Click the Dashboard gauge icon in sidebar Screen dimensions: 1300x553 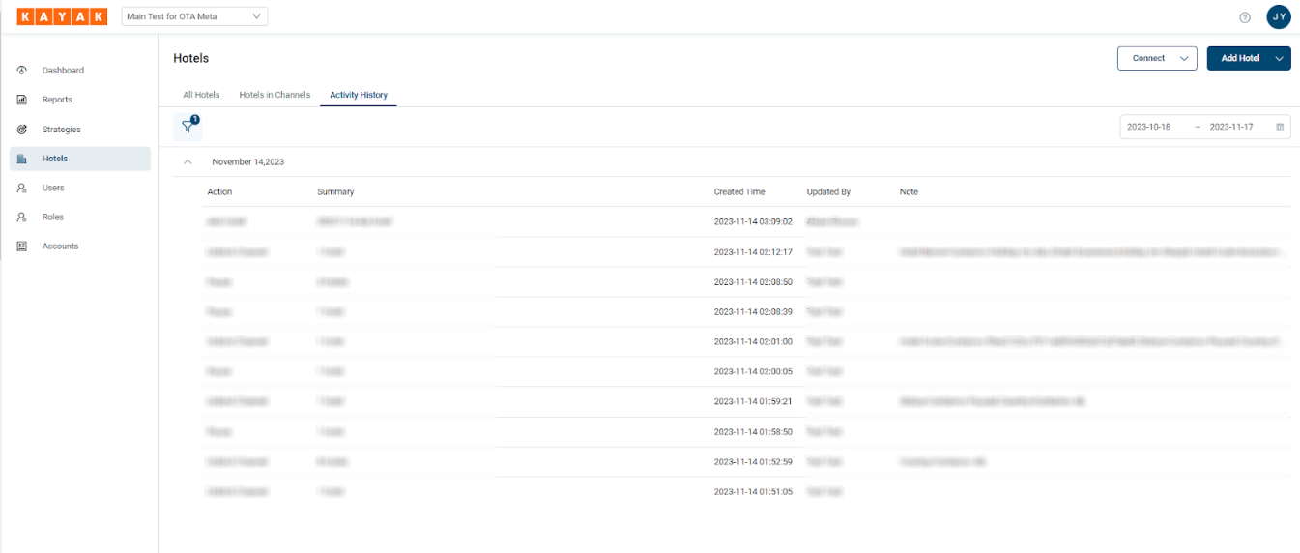tap(22, 71)
